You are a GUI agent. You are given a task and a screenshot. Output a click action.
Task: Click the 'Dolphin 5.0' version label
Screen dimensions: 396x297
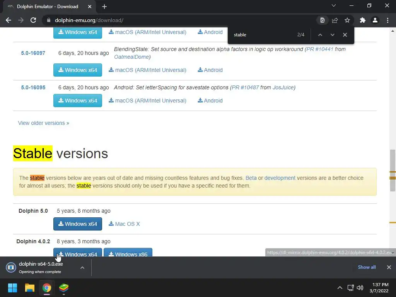pos(33,211)
